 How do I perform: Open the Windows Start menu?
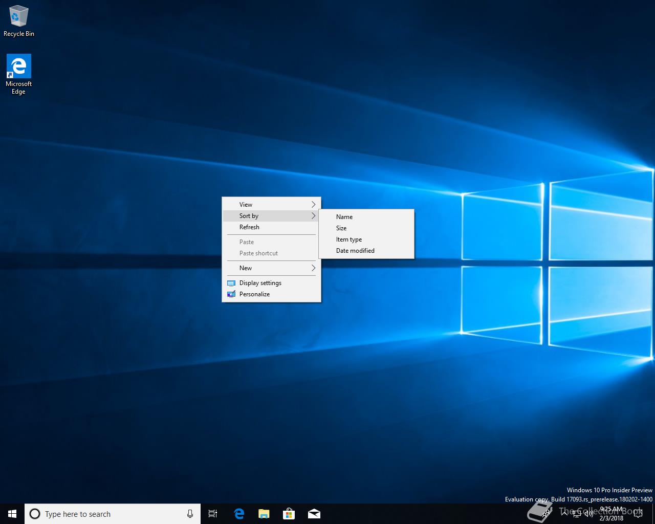pyautogui.click(x=12, y=514)
